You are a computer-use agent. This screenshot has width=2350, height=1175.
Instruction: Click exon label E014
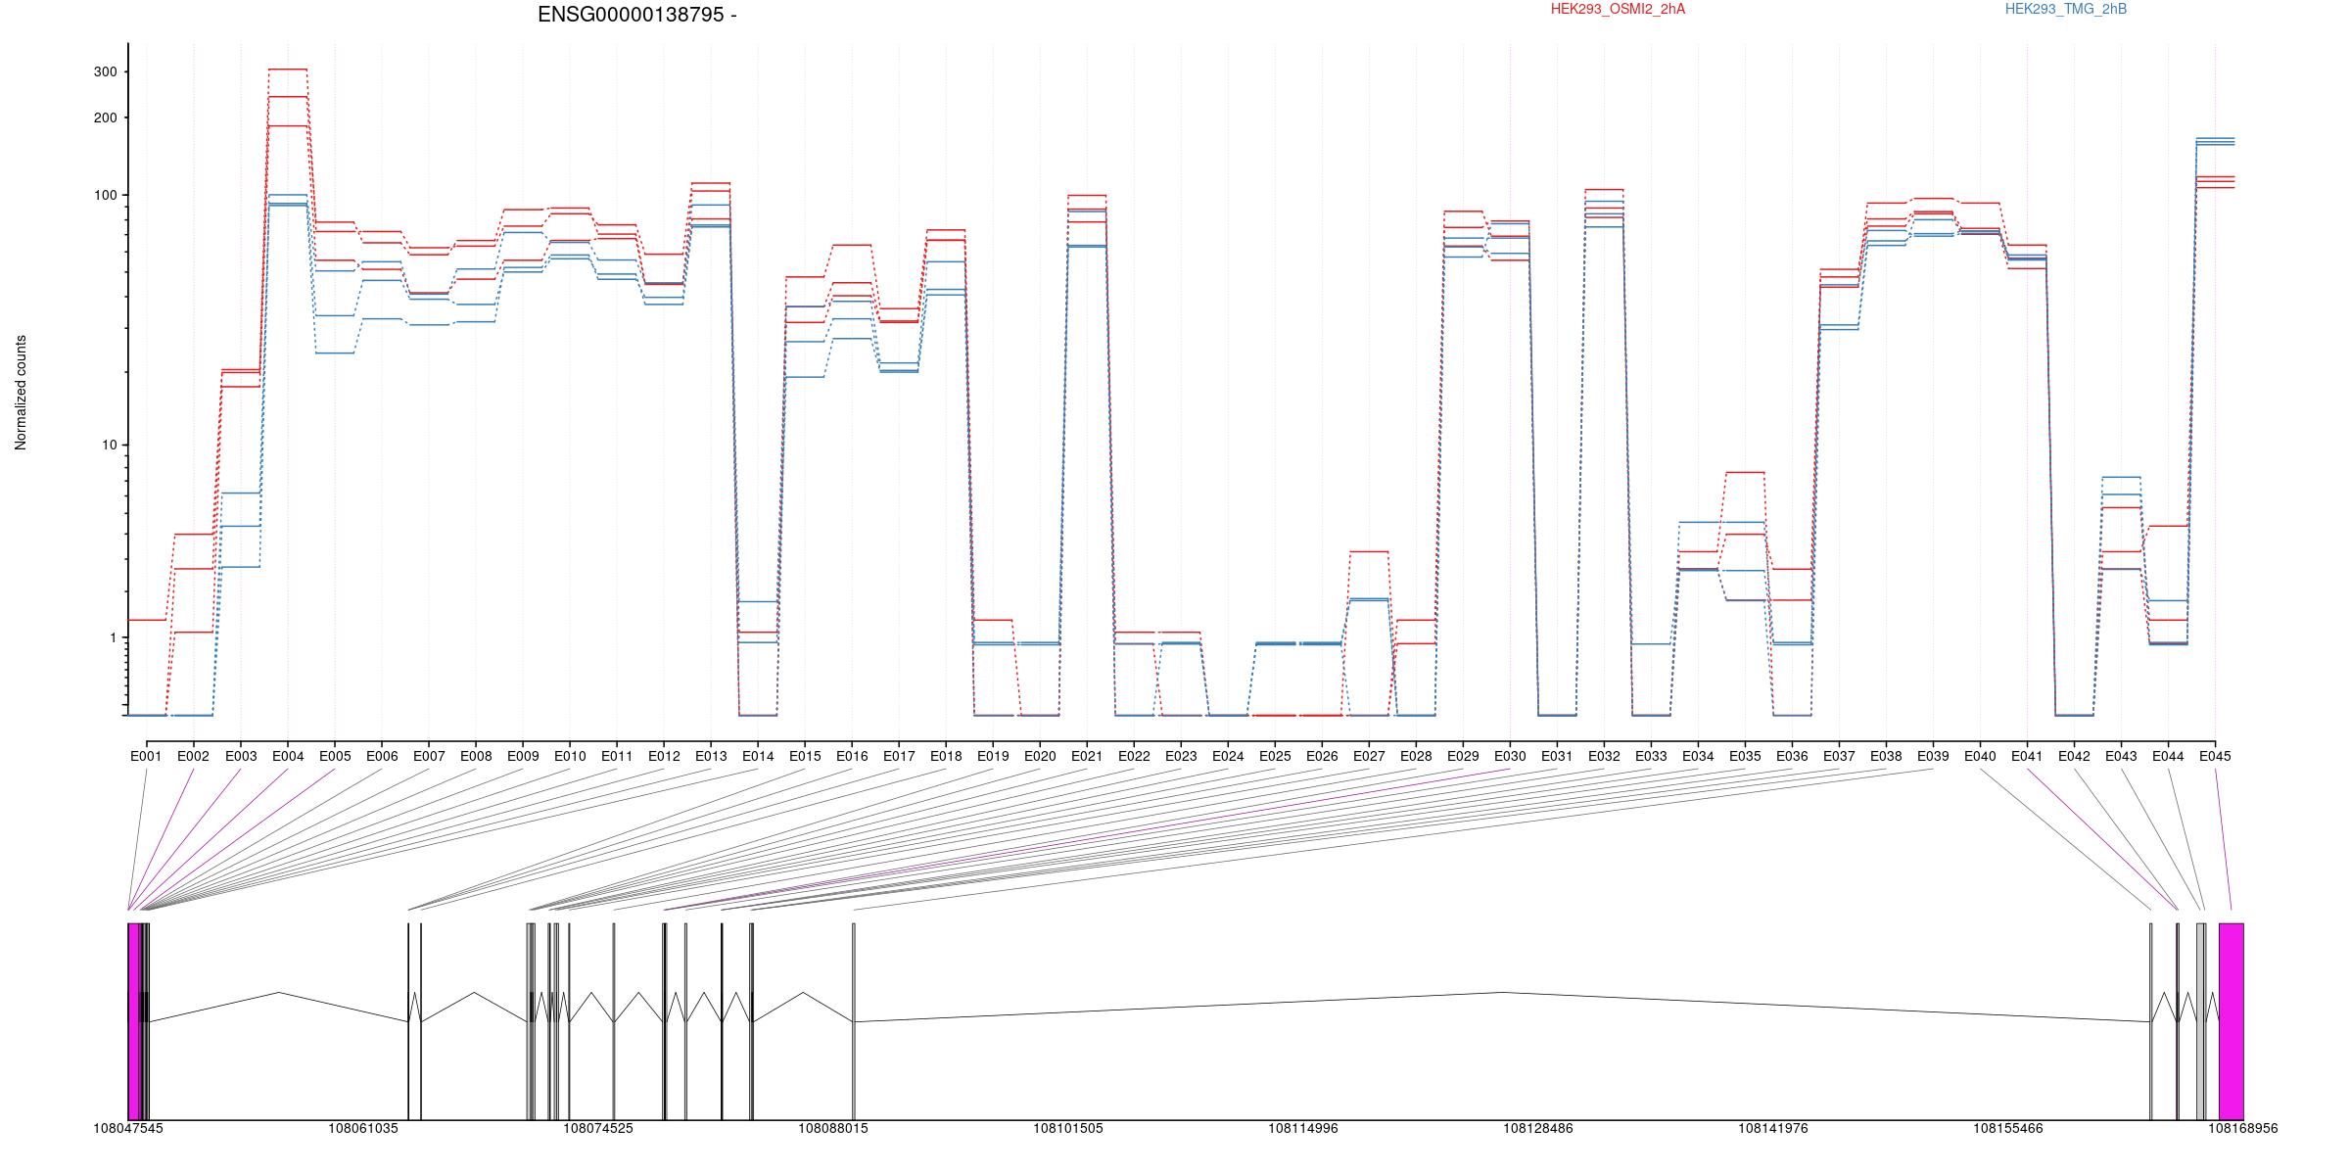pos(758,756)
